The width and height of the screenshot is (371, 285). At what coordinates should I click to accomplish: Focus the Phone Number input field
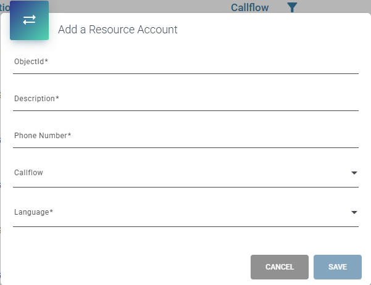186,137
